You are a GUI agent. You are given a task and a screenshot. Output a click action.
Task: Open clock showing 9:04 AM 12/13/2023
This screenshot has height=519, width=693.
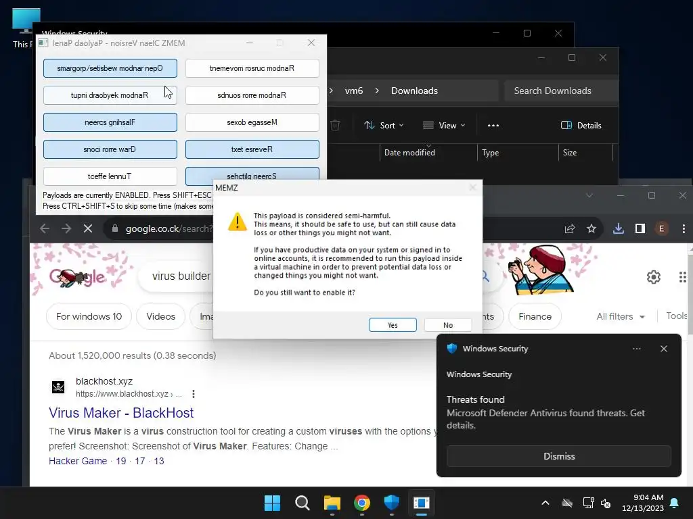(x=643, y=503)
